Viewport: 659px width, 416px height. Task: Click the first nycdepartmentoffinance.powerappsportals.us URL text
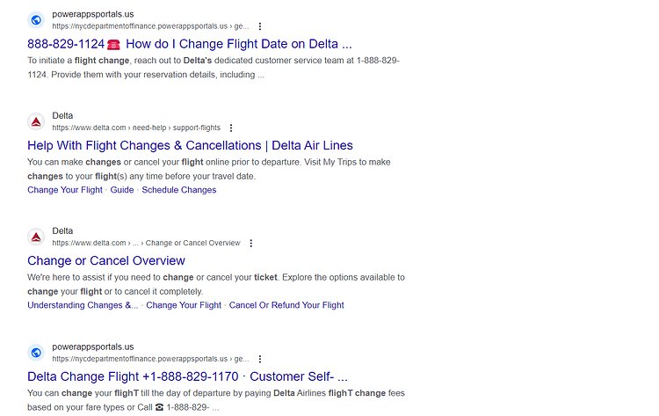coord(150,26)
